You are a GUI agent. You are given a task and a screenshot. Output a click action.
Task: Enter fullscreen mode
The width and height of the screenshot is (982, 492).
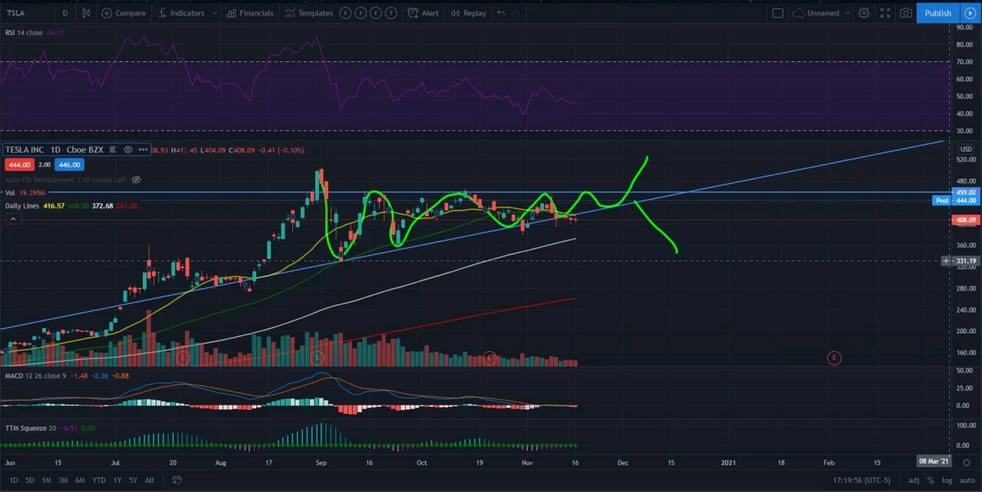pyautogui.click(x=885, y=13)
